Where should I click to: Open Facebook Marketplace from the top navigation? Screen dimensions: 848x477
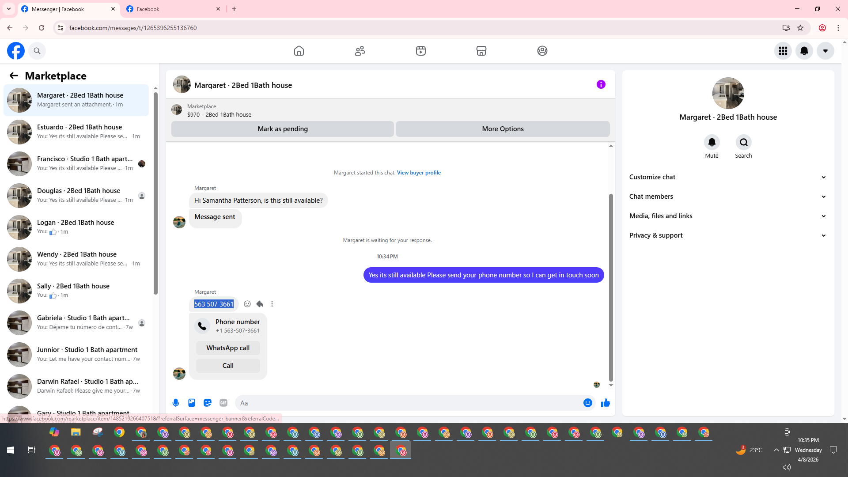coord(481,51)
